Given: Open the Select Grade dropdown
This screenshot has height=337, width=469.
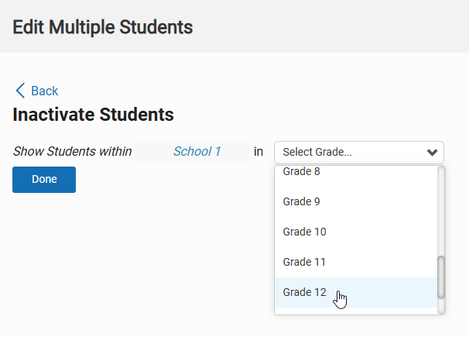Looking at the screenshot, I should pos(359,153).
